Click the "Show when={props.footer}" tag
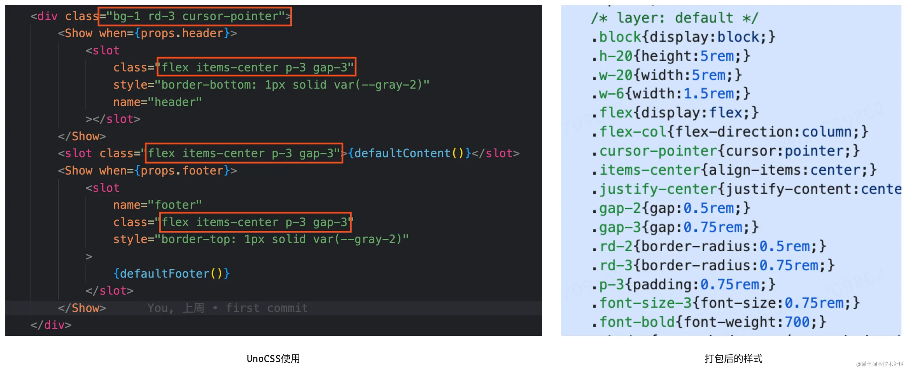The image size is (906, 369). tap(147, 171)
